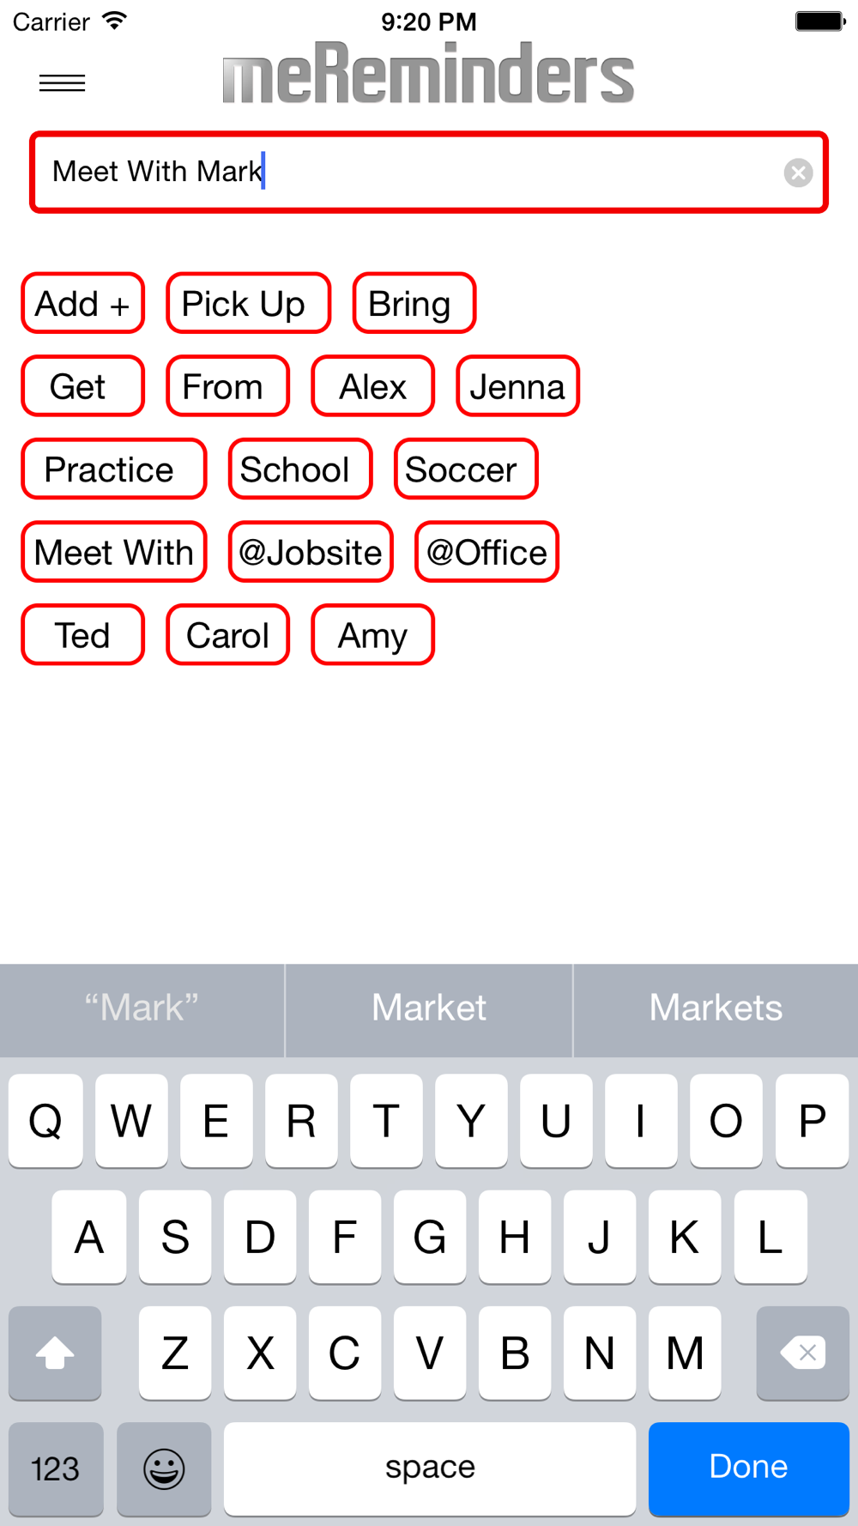Keep the quoted "Mark" suggestion
Viewport: 858px width, 1526px height.
142,1009
